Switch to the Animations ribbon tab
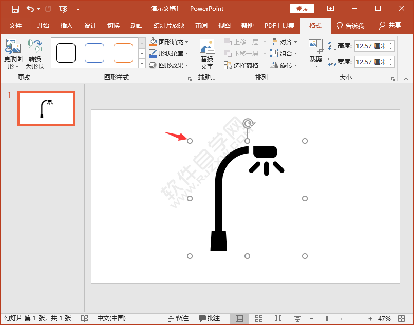The image size is (414, 325). (136, 26)
